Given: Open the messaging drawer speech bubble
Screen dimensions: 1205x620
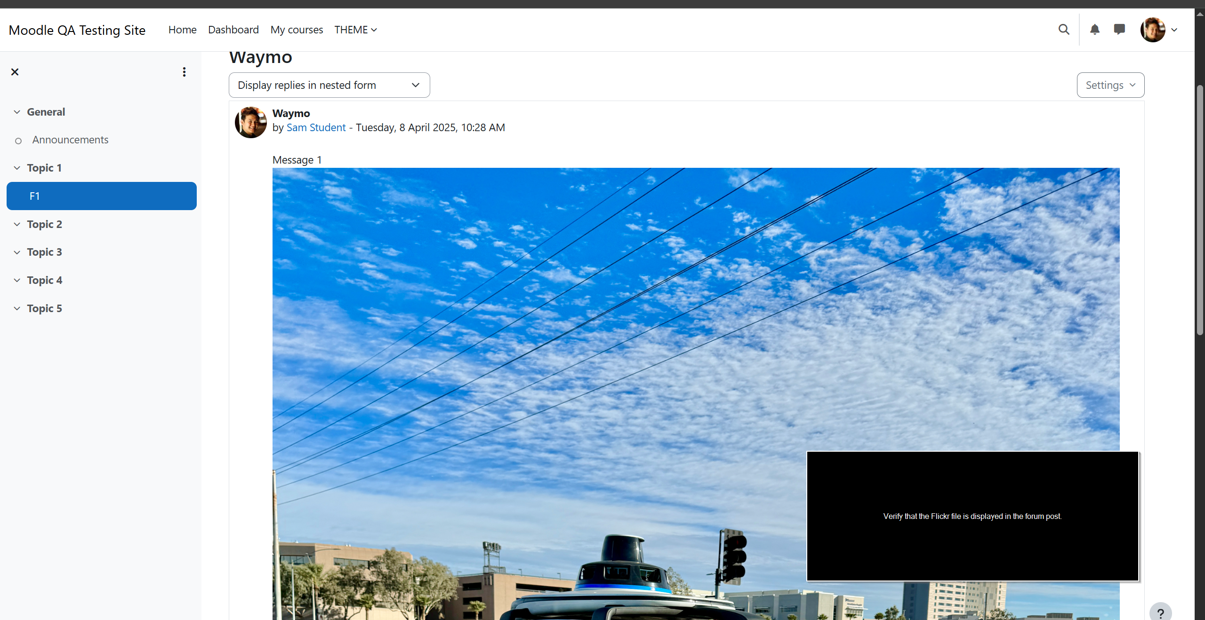Looking at the screenshot, I should (x=1119, y=30).
